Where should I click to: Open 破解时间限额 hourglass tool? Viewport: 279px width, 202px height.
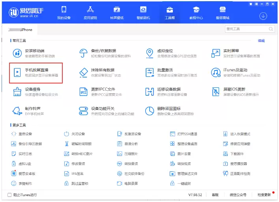pos(78,144)
